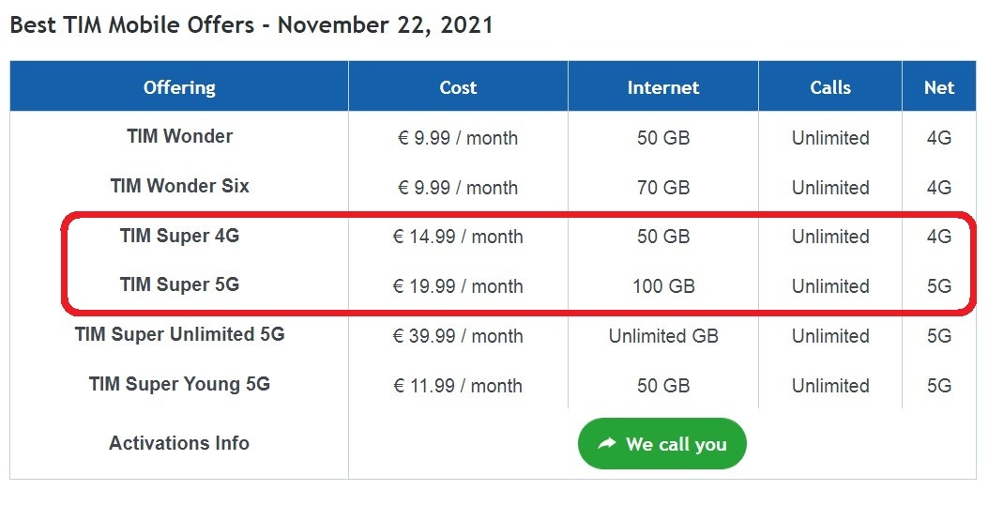Open the TIM Wonder Six offer
The height and width of the screenshot is (506, 988).
click(179, 186)
